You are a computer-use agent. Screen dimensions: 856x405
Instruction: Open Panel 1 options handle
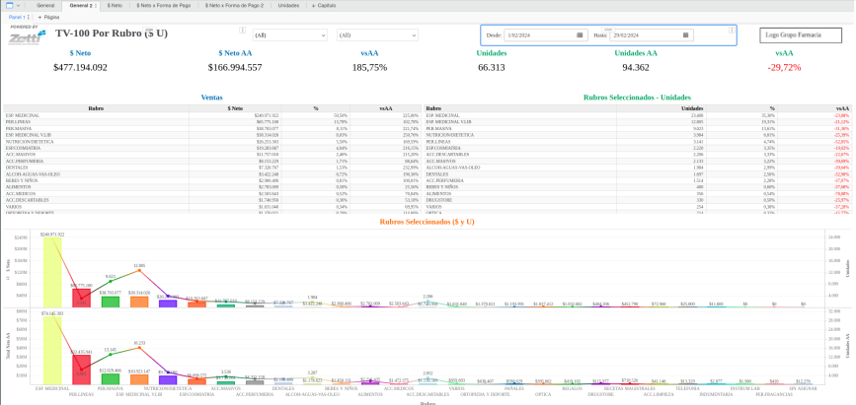(x=29, y=18)
